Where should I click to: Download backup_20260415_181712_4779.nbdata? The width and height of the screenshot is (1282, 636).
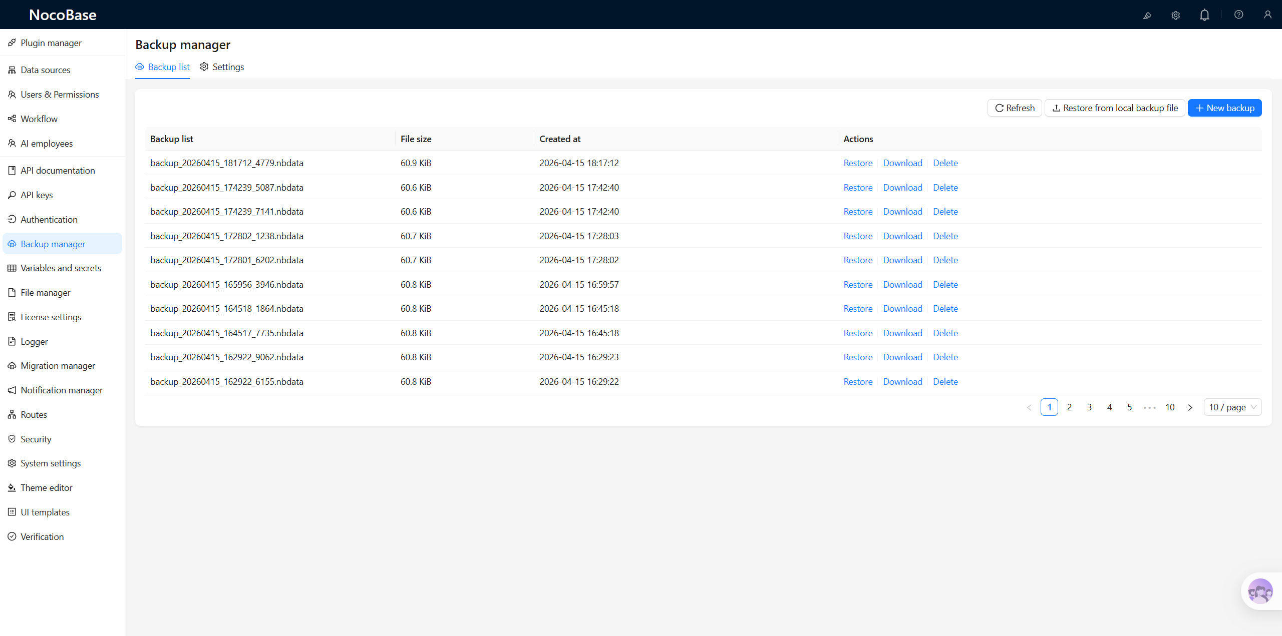point(902,163)
